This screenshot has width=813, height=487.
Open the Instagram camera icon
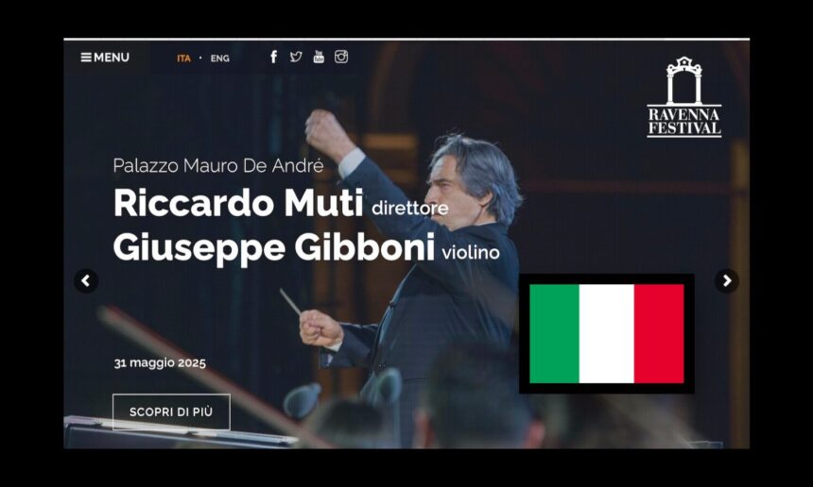pos(341,57)
